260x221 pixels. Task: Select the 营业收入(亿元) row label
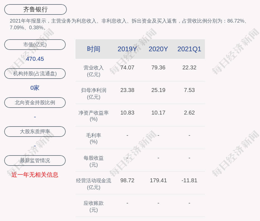94,71
